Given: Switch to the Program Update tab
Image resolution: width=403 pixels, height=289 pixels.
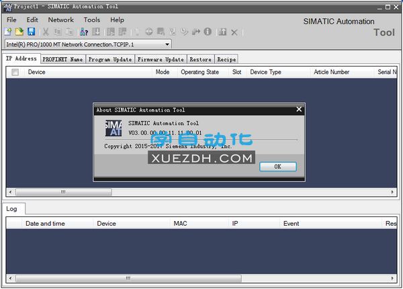Looking at the screenshot, I should (x=110, y=59).
